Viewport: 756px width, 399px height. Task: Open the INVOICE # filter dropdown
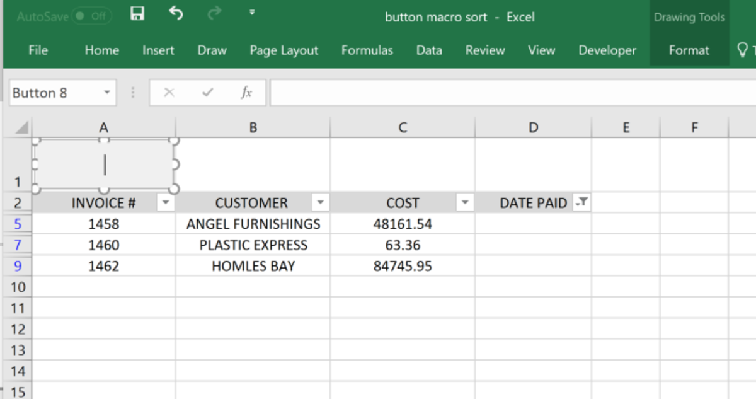166,202
